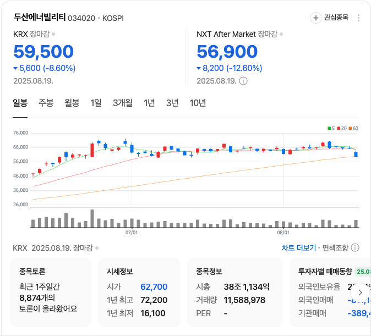Image resolution: width=371 pixels, height=336 pixels.
Task: Click the 07/01 date marker on chart
Action: point(132,233)
